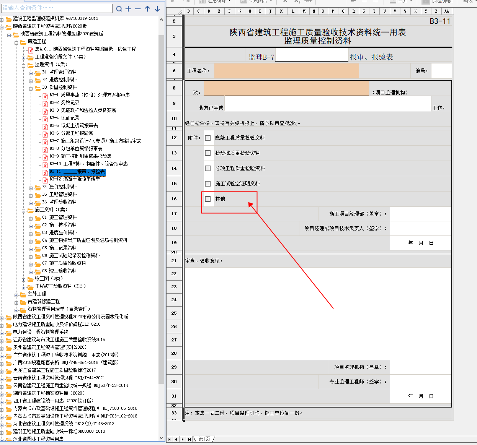Click the minus icon beside search
This screenshot has height=445, width=477.
(x=138, y=9)
